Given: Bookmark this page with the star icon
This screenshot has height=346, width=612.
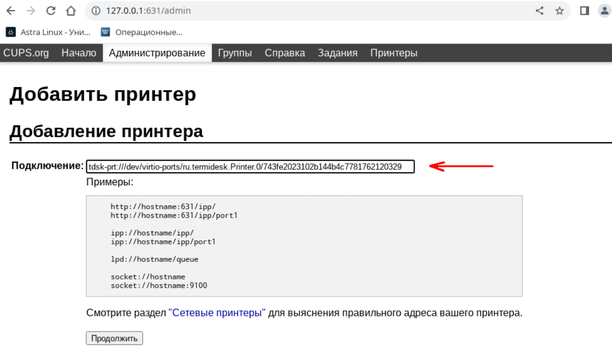Looking at the screenshot, I should pyautogui.click(x=559, y=11).
